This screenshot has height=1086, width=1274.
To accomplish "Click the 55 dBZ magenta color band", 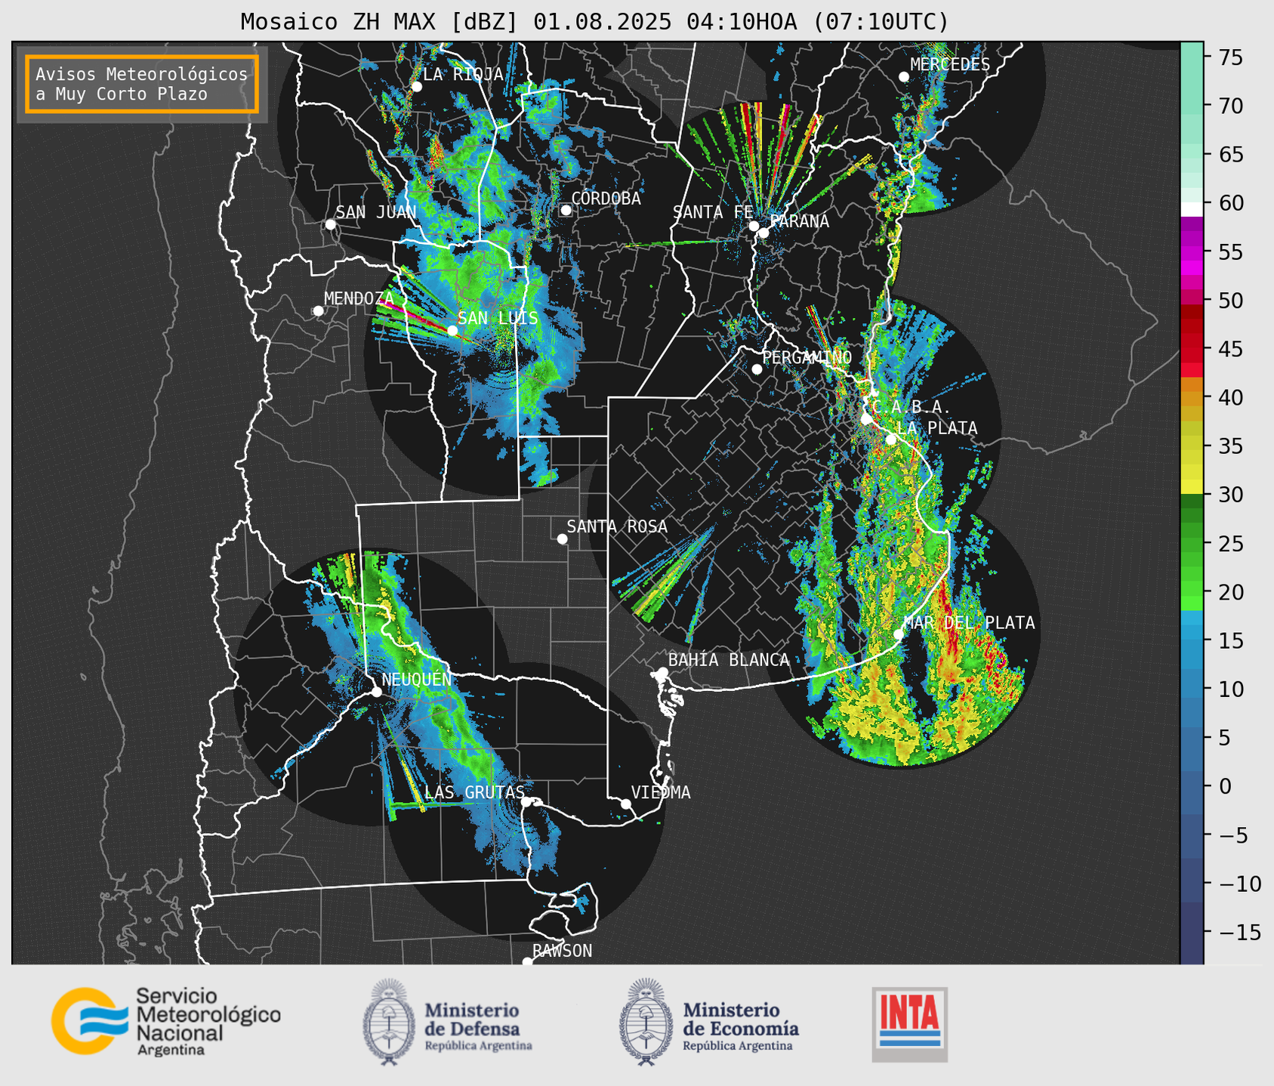I will point(1192,252).
